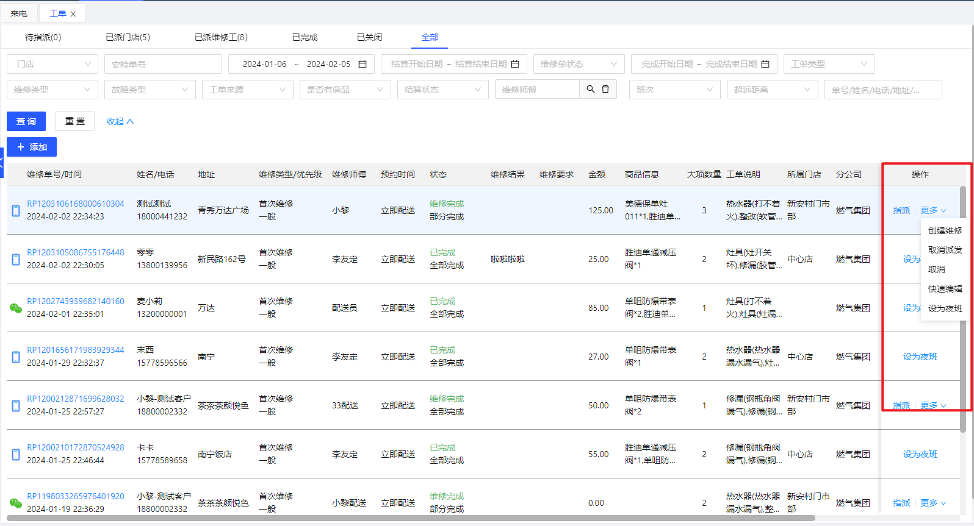Switch to the 已派门店(5) tab

(128, 37)
